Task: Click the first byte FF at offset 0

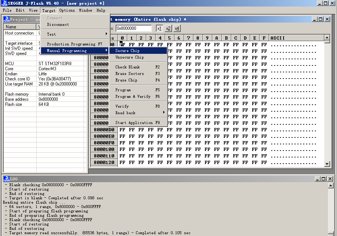Action: pyautogui.click(x=122, y=44)
